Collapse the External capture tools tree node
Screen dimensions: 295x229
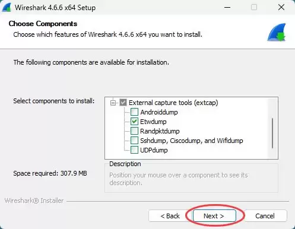113,103
